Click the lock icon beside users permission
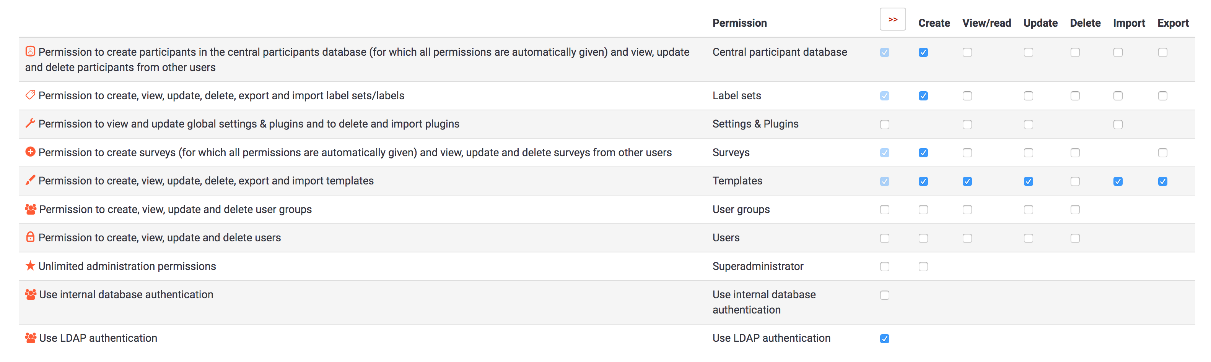 point(30,237)
